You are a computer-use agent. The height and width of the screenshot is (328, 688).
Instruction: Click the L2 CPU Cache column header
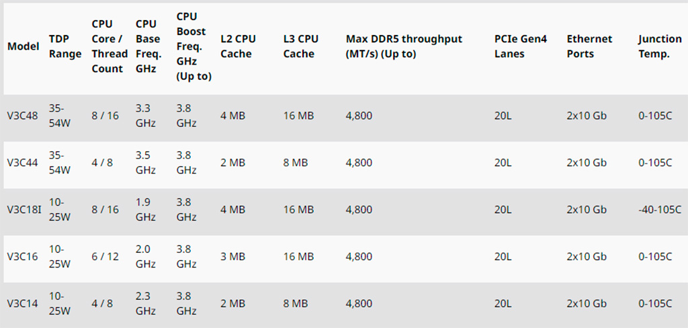coord(238,46)
